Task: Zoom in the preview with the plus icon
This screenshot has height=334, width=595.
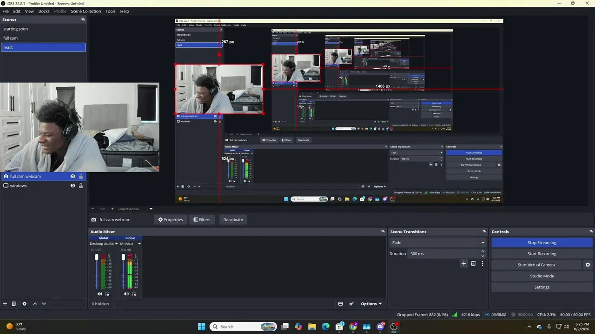Action: point(112,209)
